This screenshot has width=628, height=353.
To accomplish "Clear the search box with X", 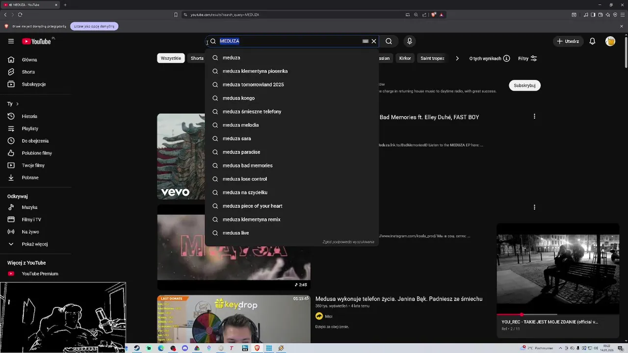I will 374,41.
